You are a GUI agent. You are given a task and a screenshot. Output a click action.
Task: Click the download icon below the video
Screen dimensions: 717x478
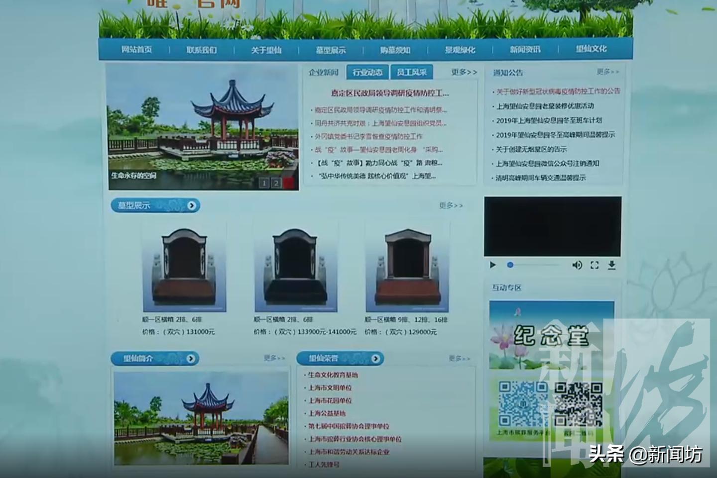611,265
